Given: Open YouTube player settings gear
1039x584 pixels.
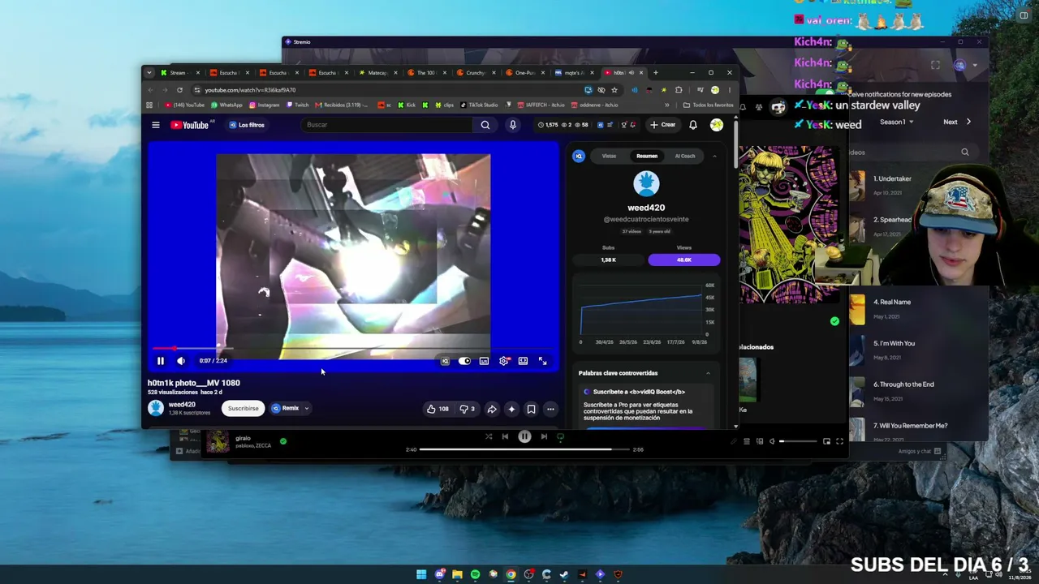Looking at the screenshot, I should click(503, 361).
